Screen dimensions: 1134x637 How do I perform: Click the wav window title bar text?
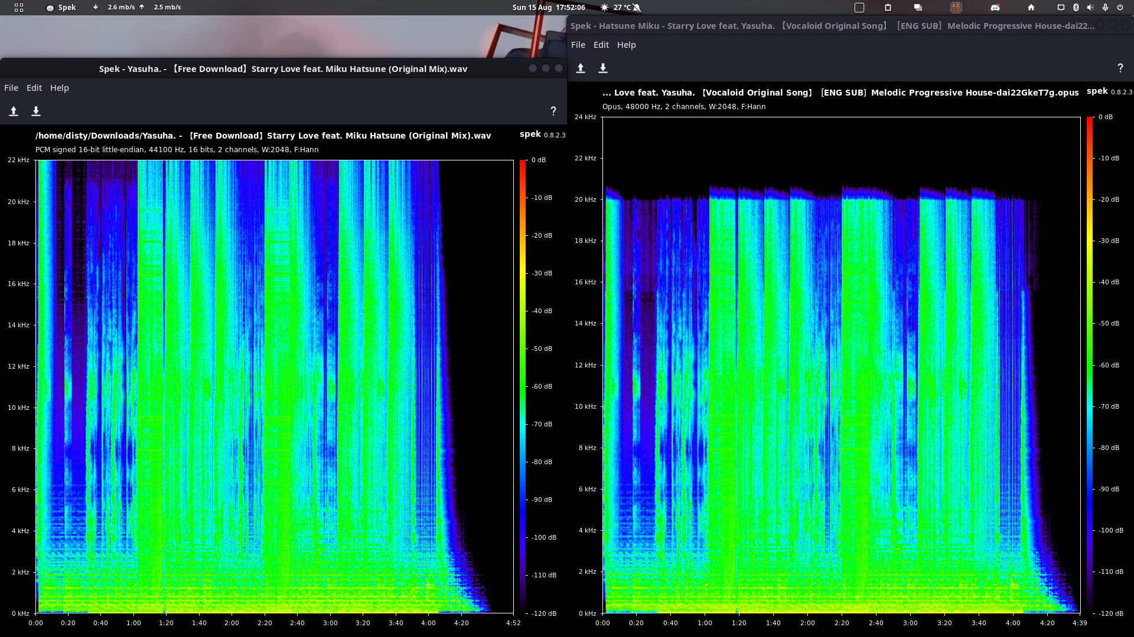[x=283, y=69]
